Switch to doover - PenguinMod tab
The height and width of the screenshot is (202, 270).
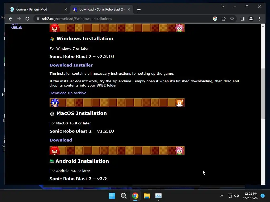coord(38,9)
